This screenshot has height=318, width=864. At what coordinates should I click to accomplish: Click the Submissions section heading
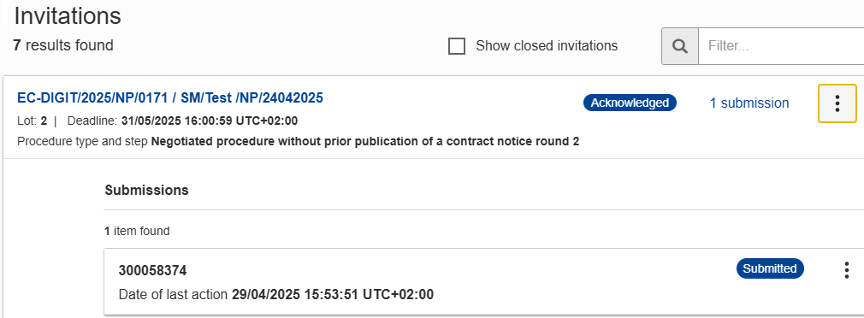[146, 191]
